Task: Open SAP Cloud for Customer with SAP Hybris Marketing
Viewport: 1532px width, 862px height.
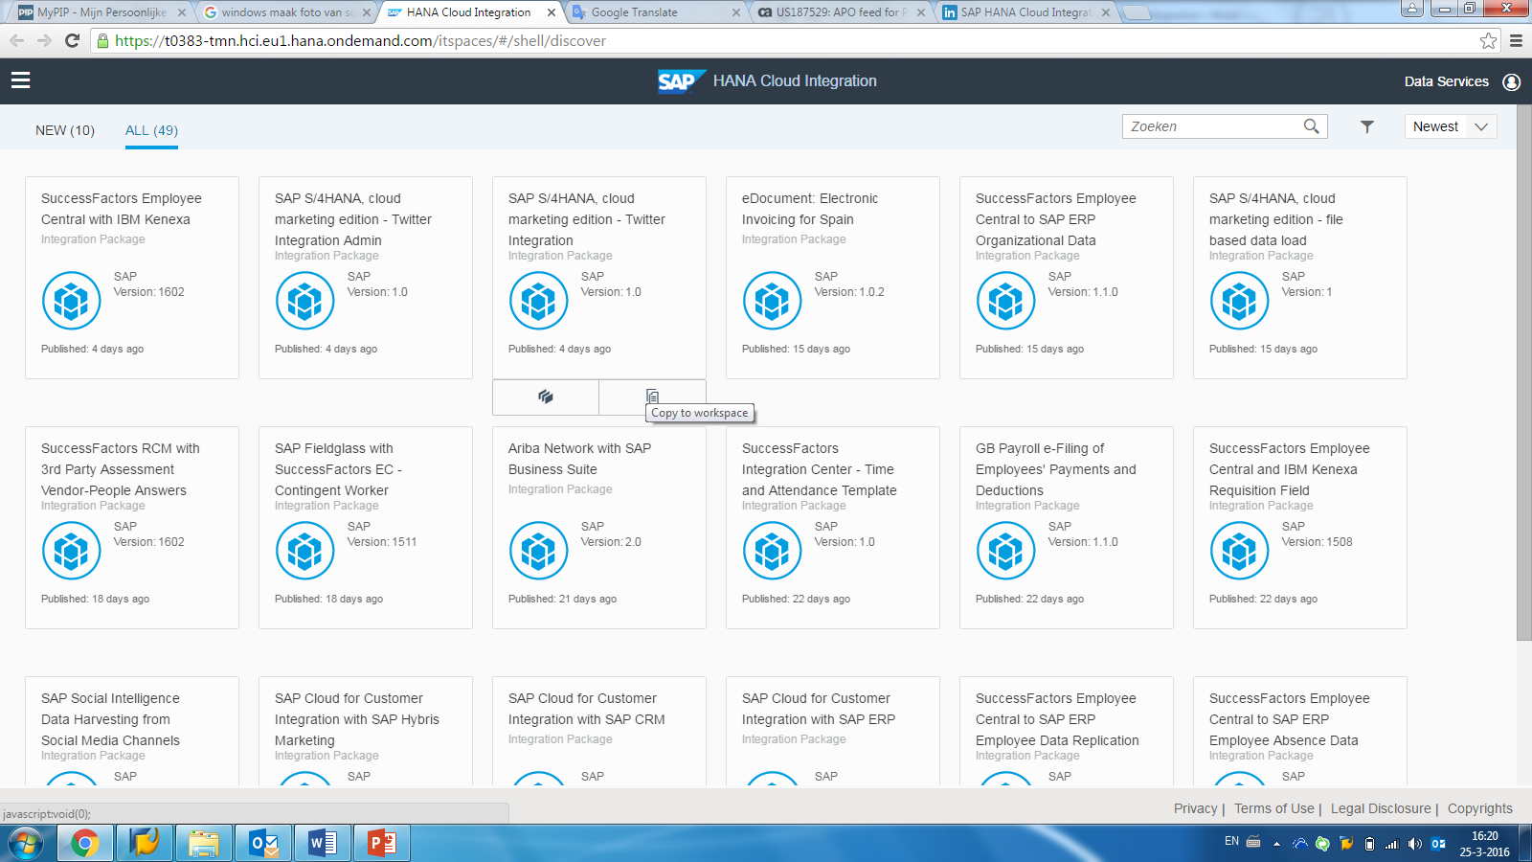Action: click(356, 719)
